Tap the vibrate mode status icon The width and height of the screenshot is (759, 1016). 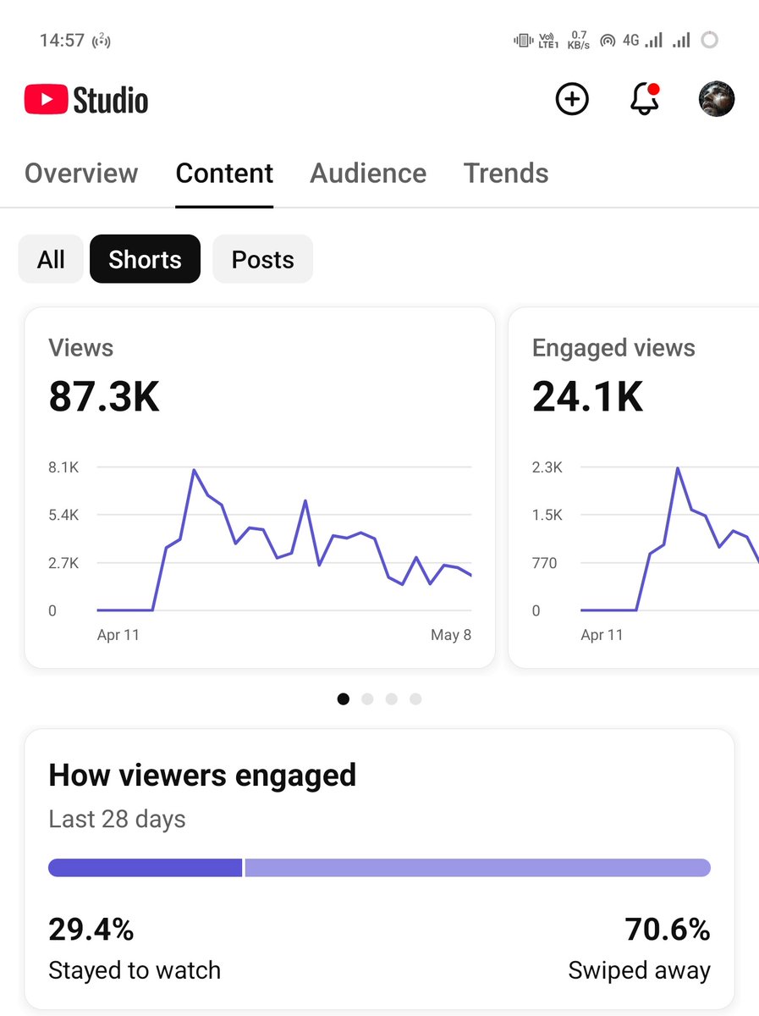[523, 40]
